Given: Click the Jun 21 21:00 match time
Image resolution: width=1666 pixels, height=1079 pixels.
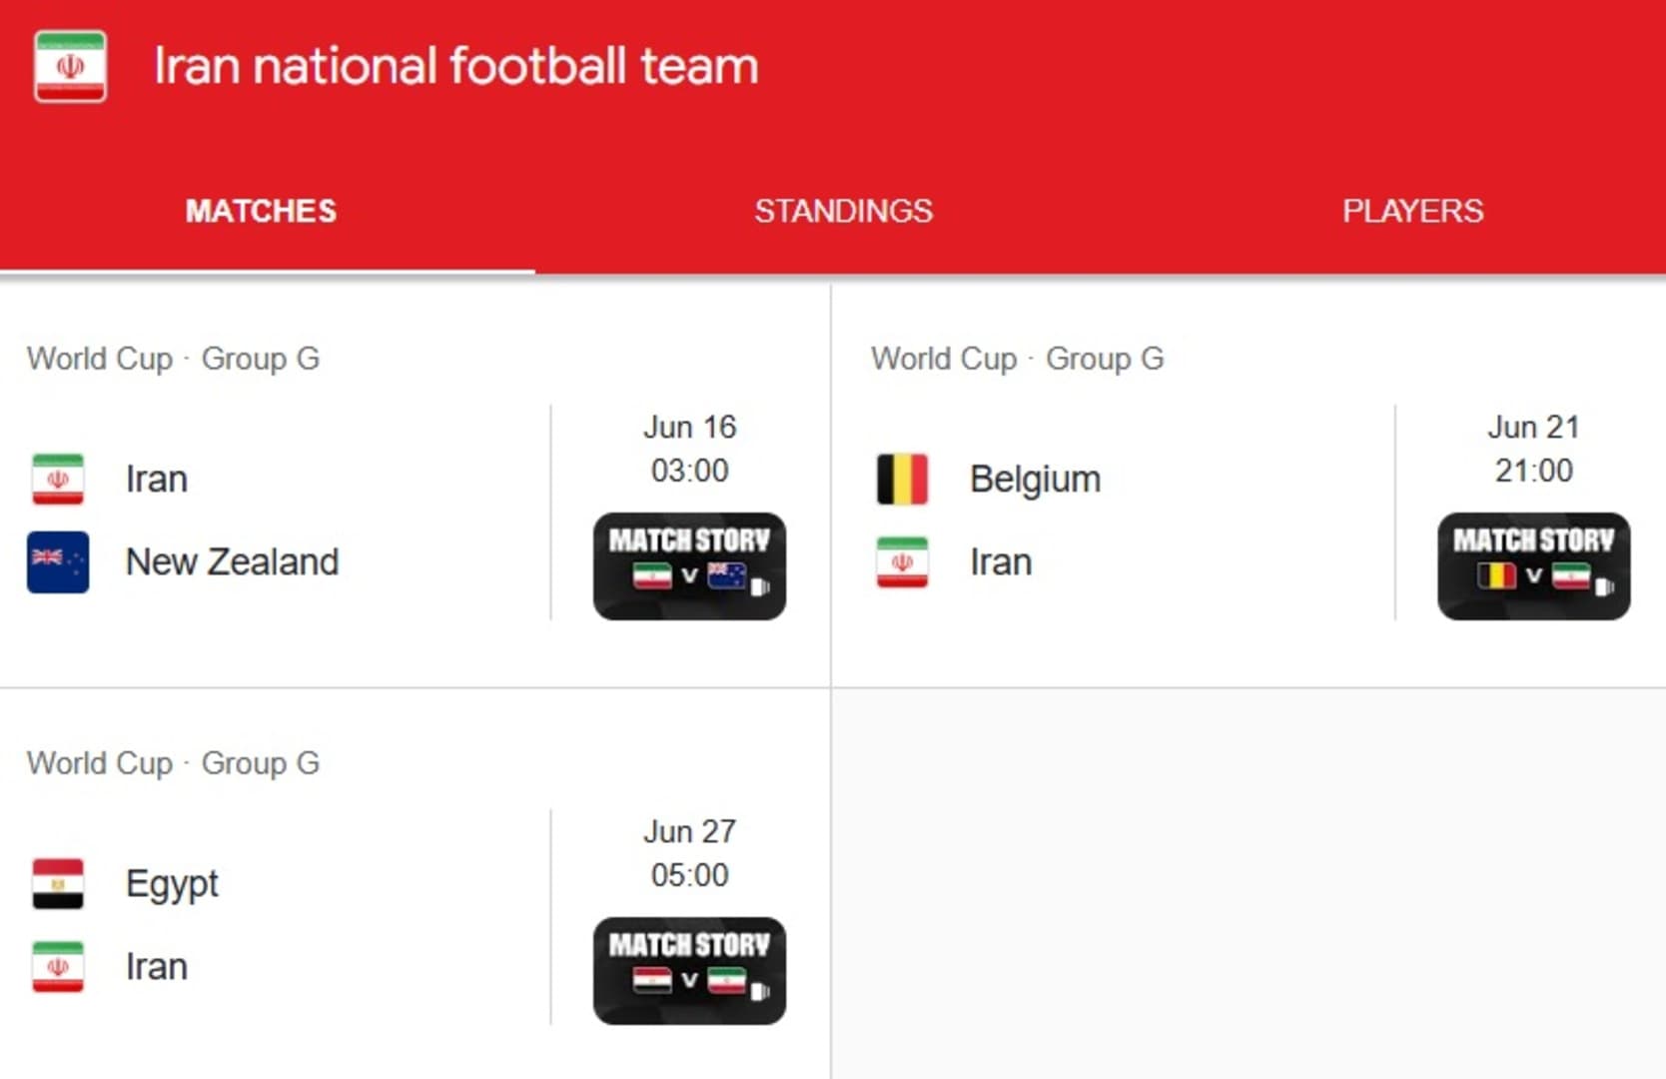Looking at the screenshot, I should pyautogui.click(x=1533, y=449).
